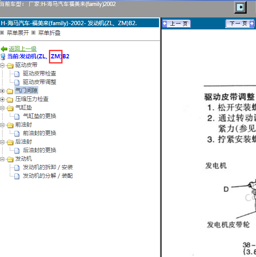Click the 气门间隙 folder icon
This screenshot has height=257, width=256.
10,91
